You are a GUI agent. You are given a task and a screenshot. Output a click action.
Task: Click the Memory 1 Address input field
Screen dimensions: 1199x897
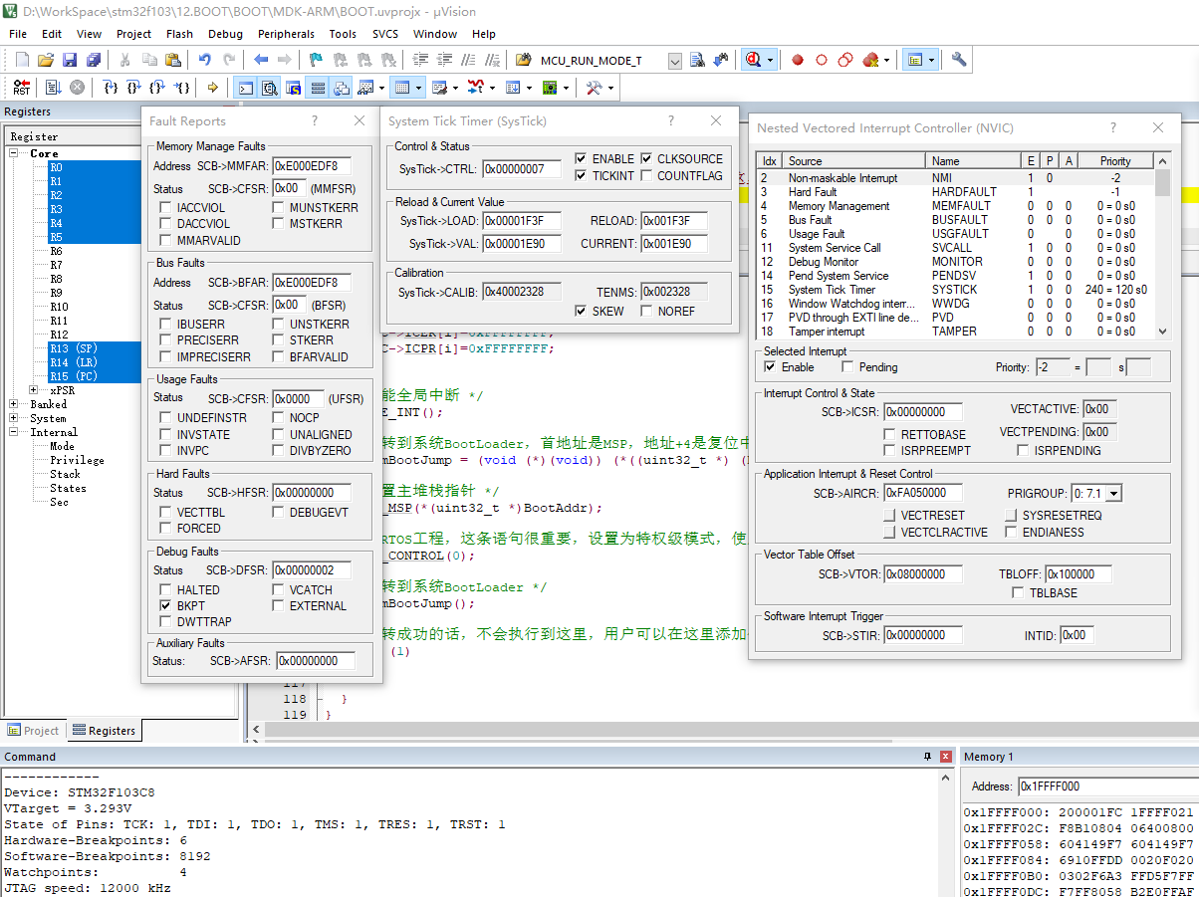point(1107,786)
